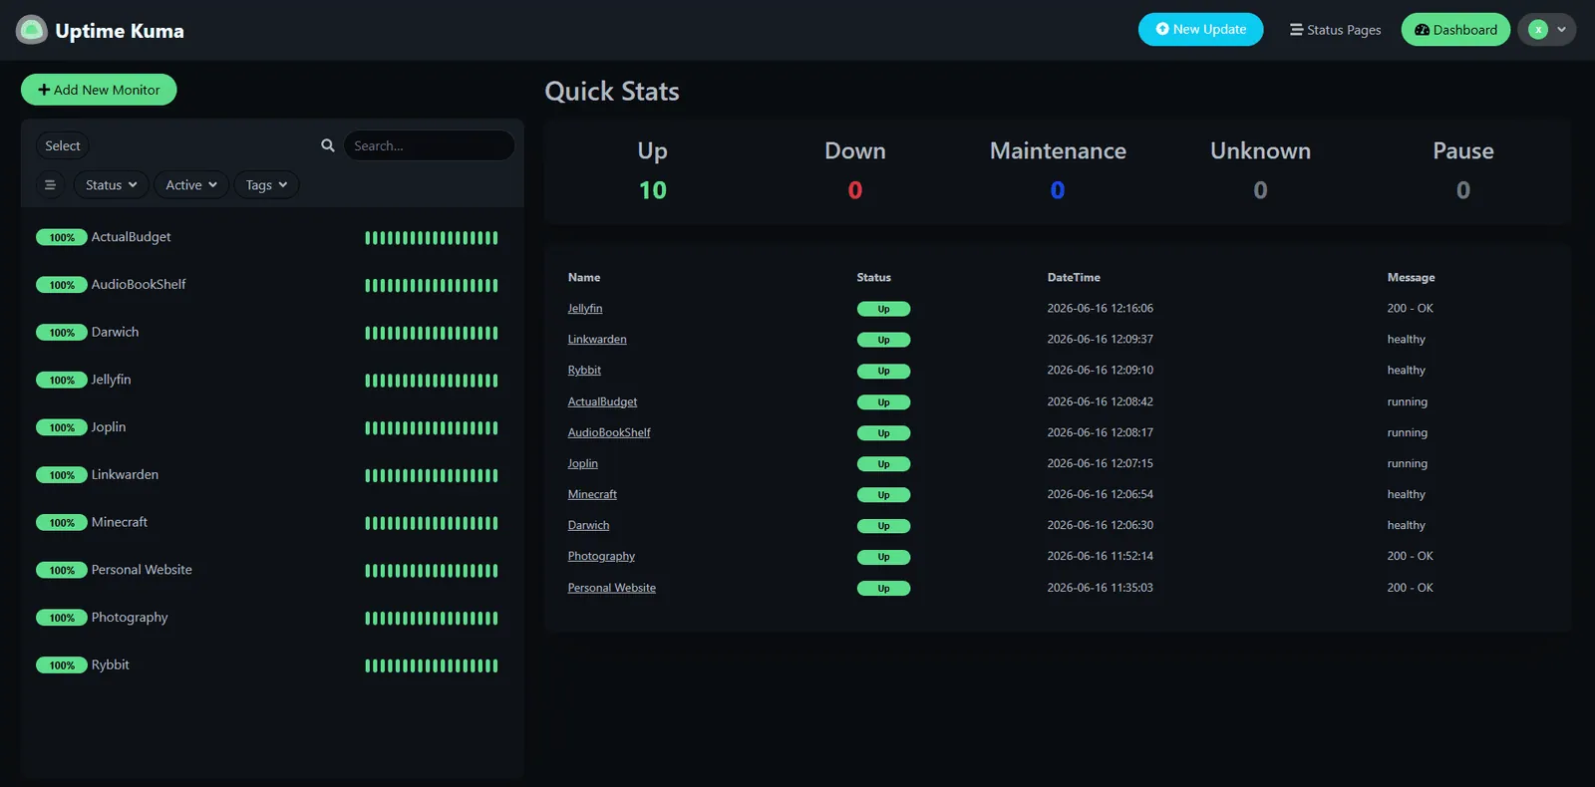Click Up status badge in Jellyfin row
Image resolution: width=1595 pixels, height=787 pixels.
pos(883,309)
